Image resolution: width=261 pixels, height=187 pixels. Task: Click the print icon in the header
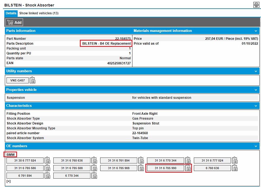click(256, 5)
